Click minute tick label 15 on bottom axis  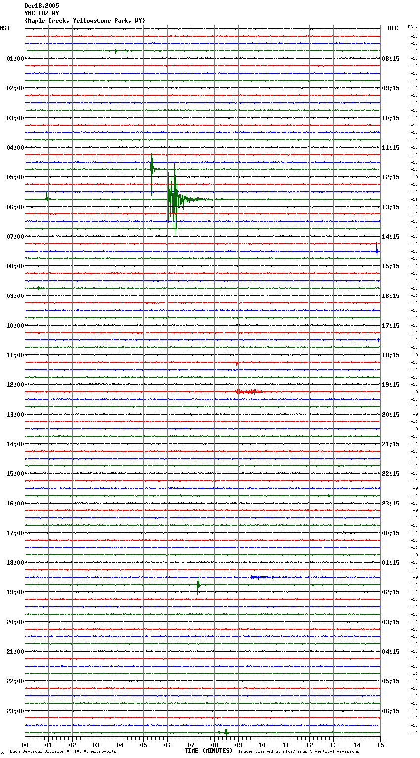point(380,745)
